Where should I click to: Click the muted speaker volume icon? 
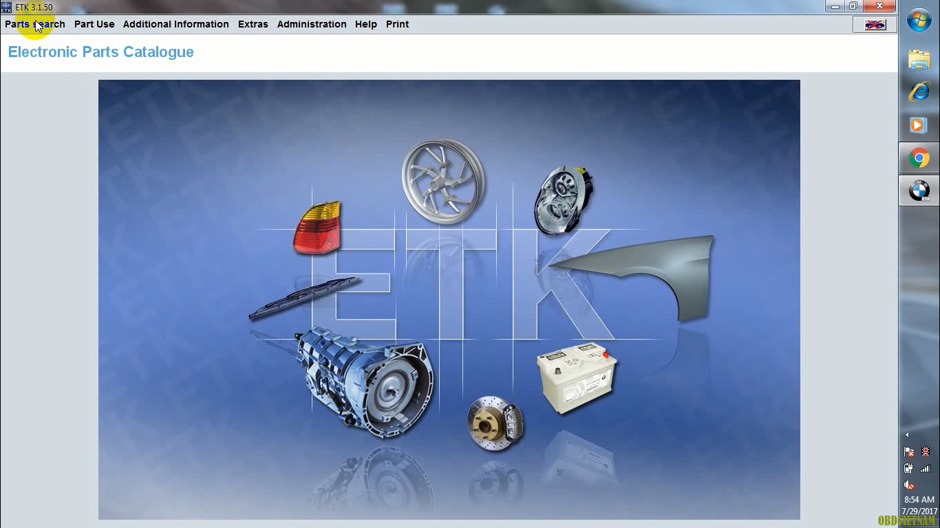909,485
